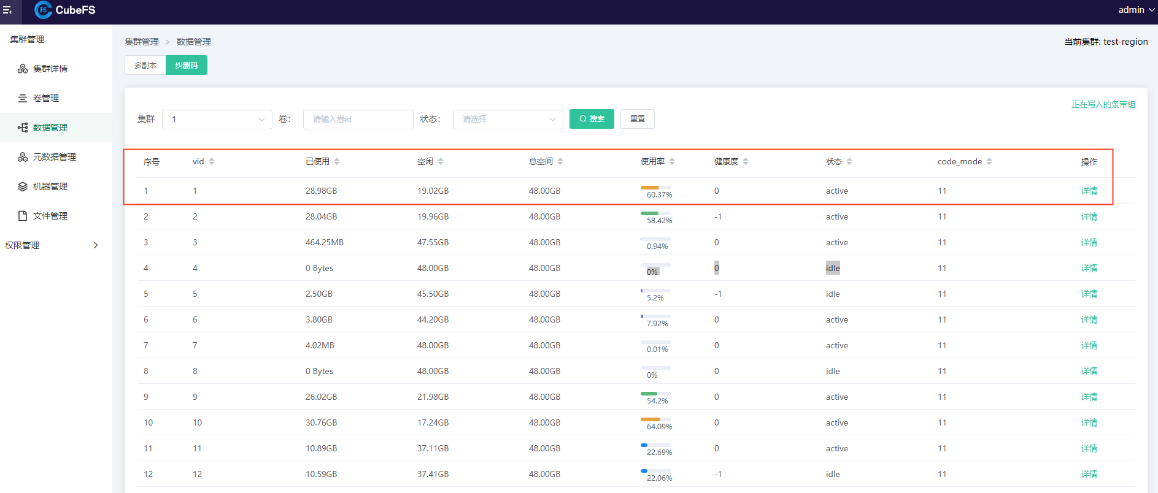Click the 集群管理 sidebar section header
Screen dimensions: 1158x493
(x=27, y=39)
